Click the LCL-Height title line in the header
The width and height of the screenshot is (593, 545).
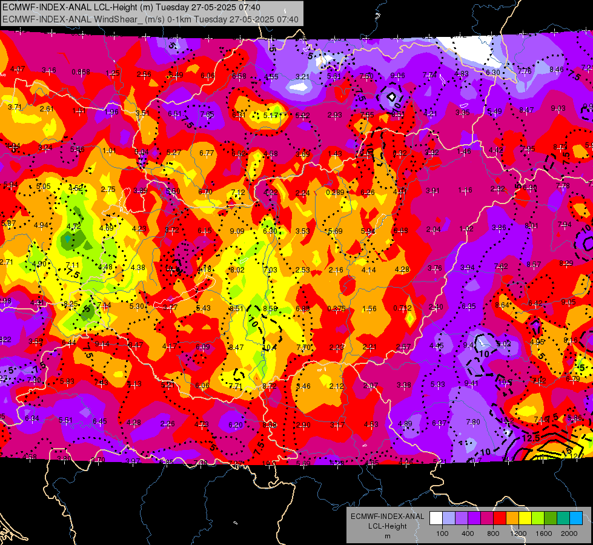pyautogui.click(x=131, y=7)
